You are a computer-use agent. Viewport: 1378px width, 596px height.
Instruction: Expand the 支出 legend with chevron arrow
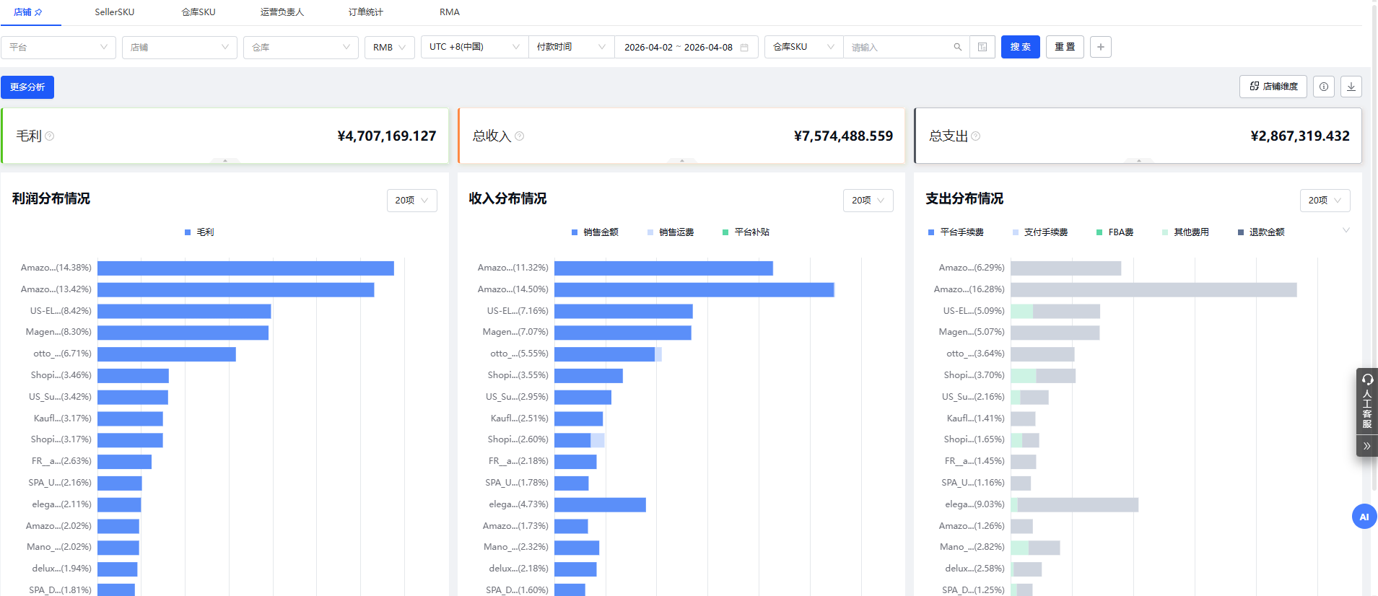tap(1346, 231)
